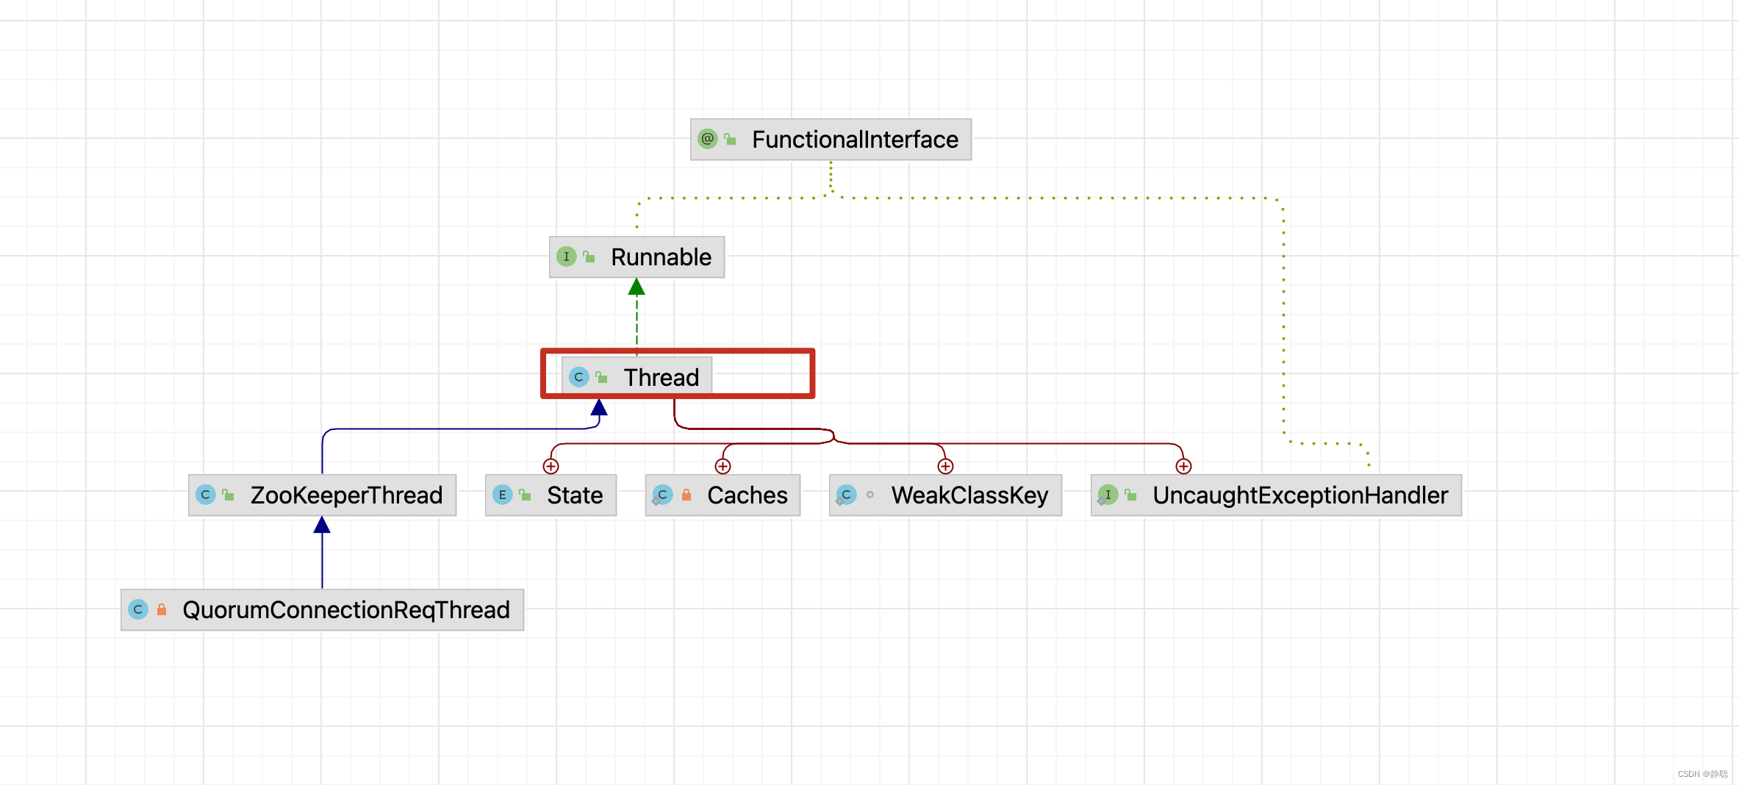Click the enum E icon on State
Image resolution: width=1739 pixels, height=785 pixels.
[x=502, y=495]
